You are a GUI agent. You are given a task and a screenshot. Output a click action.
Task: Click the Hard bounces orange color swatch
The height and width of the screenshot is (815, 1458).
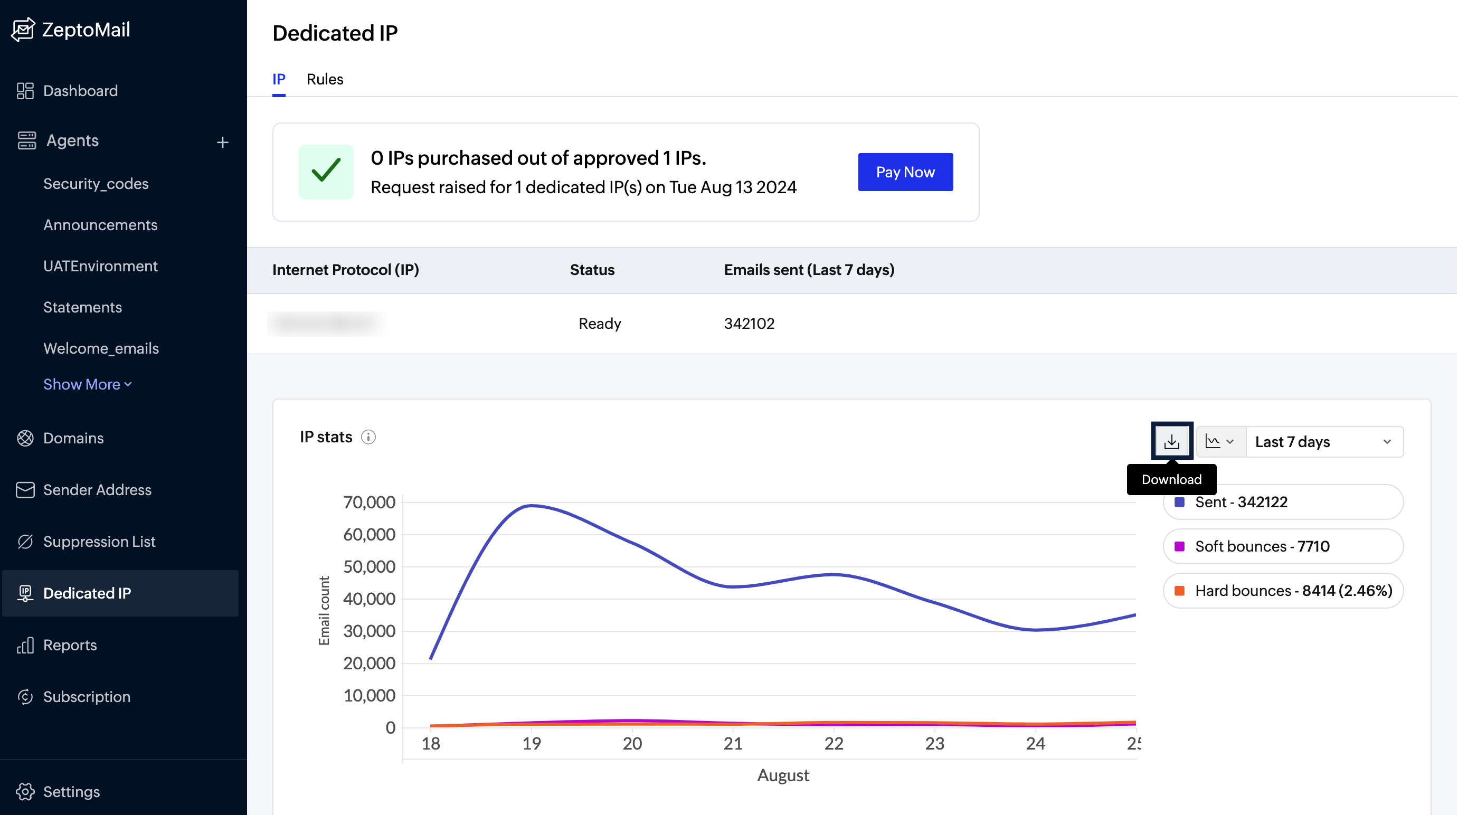point(1179,591)
